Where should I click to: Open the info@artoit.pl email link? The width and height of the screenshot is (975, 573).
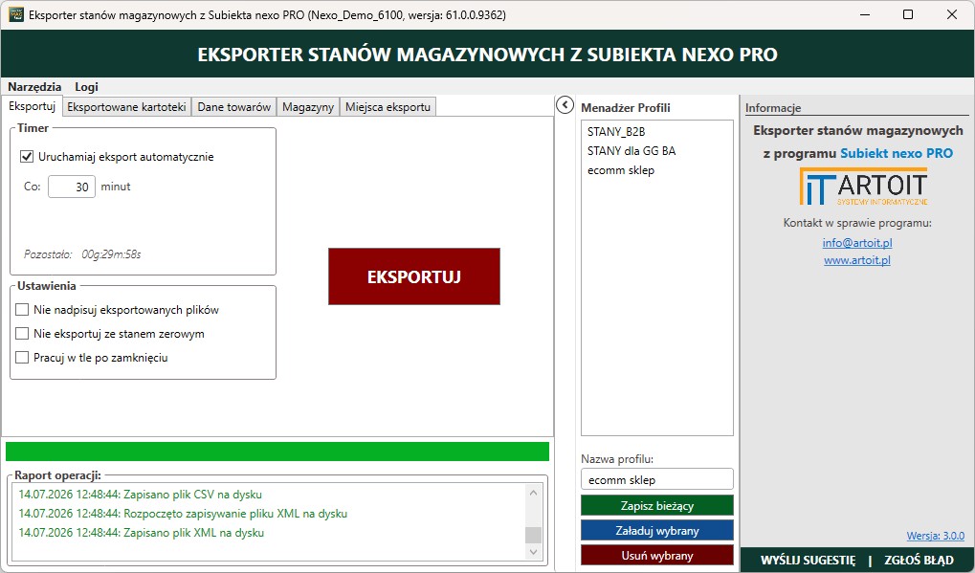coord(857,243)
